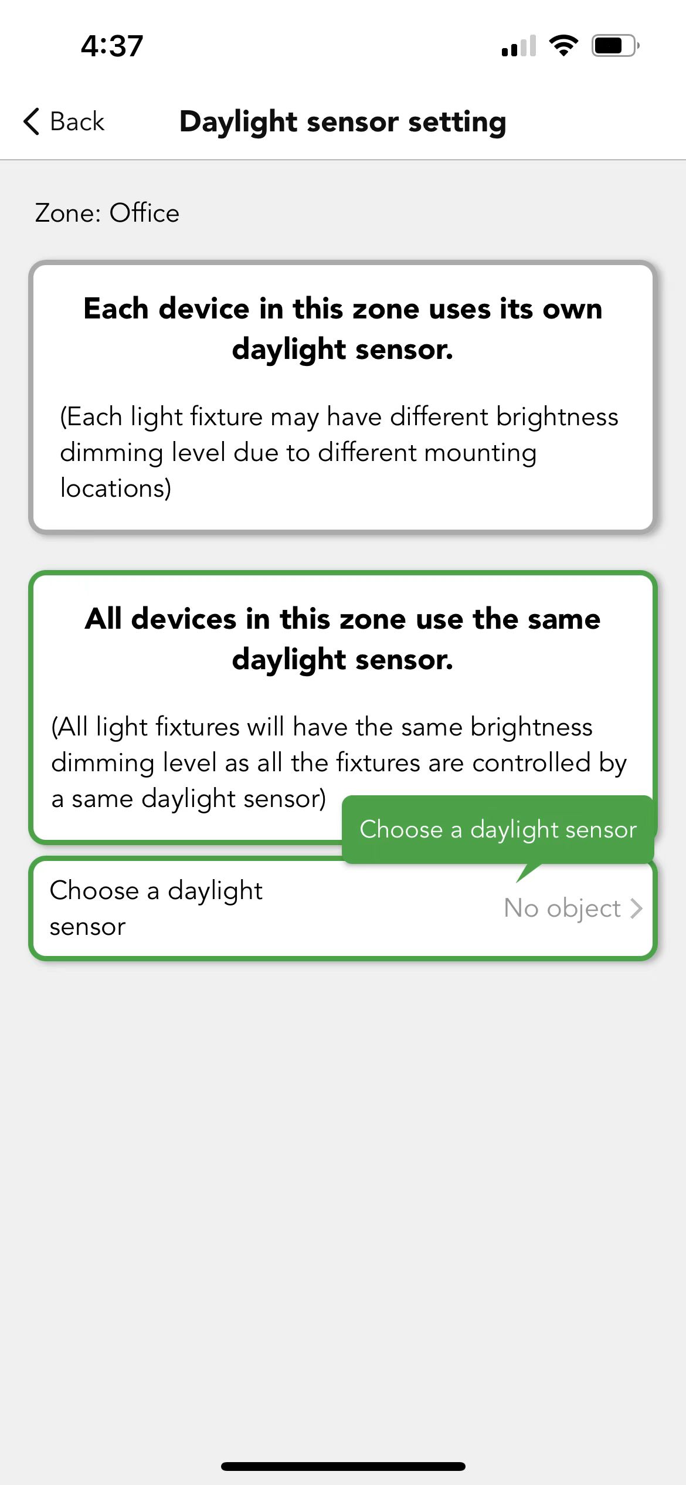The height and width of the screenshot is (1485, 686).
Task: Tap the home indicator bar
Action: click(x=343, y=1466)
